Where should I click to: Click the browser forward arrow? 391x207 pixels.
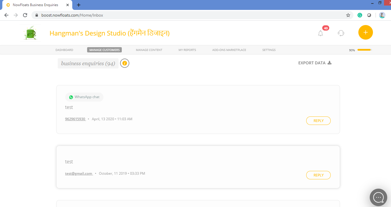pyautogui.click(x=16, y=15)
